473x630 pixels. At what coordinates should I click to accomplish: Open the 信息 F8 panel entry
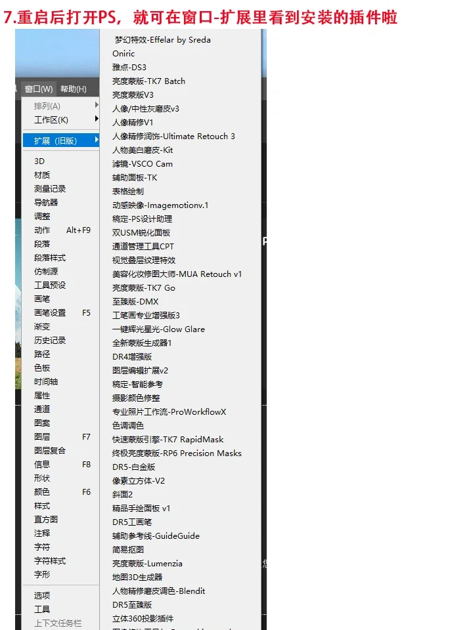coord(61,465)
